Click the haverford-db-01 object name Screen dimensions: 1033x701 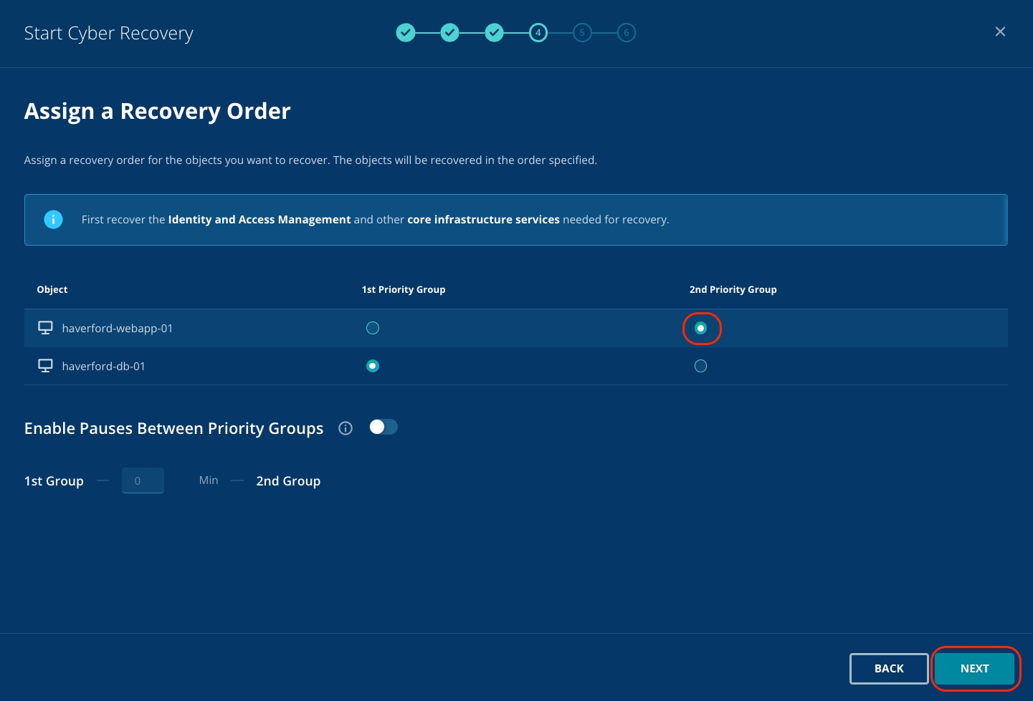(104, 367)
